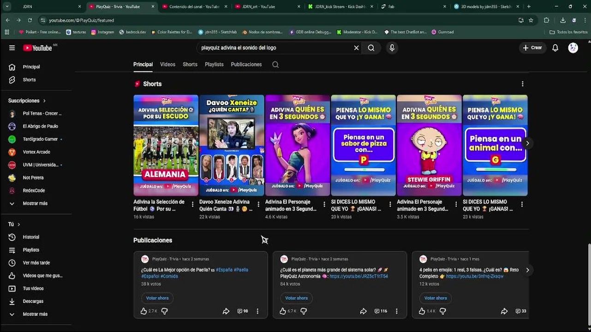Select the channel Principal tab
591x332 pixels.
(143, 65)
